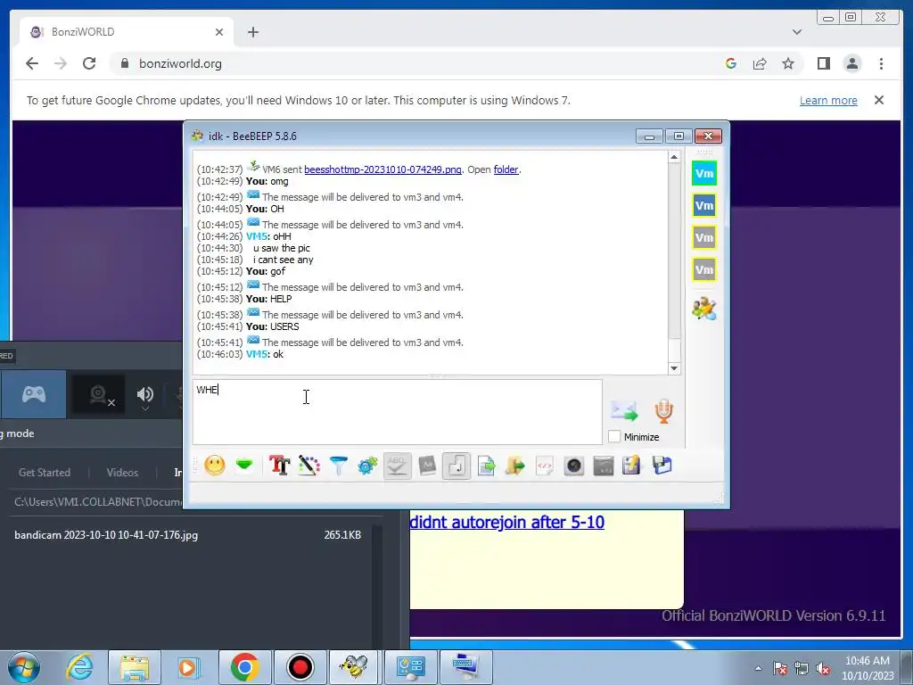Screen dimensions: 913x685
Task: Toggle Bandicam webcam overlay icon
Action: click(97, 394)
